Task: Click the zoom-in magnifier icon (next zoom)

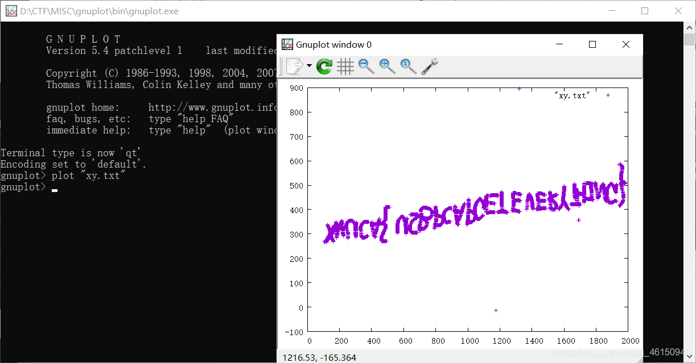Action: pyautogui.click(x=388, y=66)
